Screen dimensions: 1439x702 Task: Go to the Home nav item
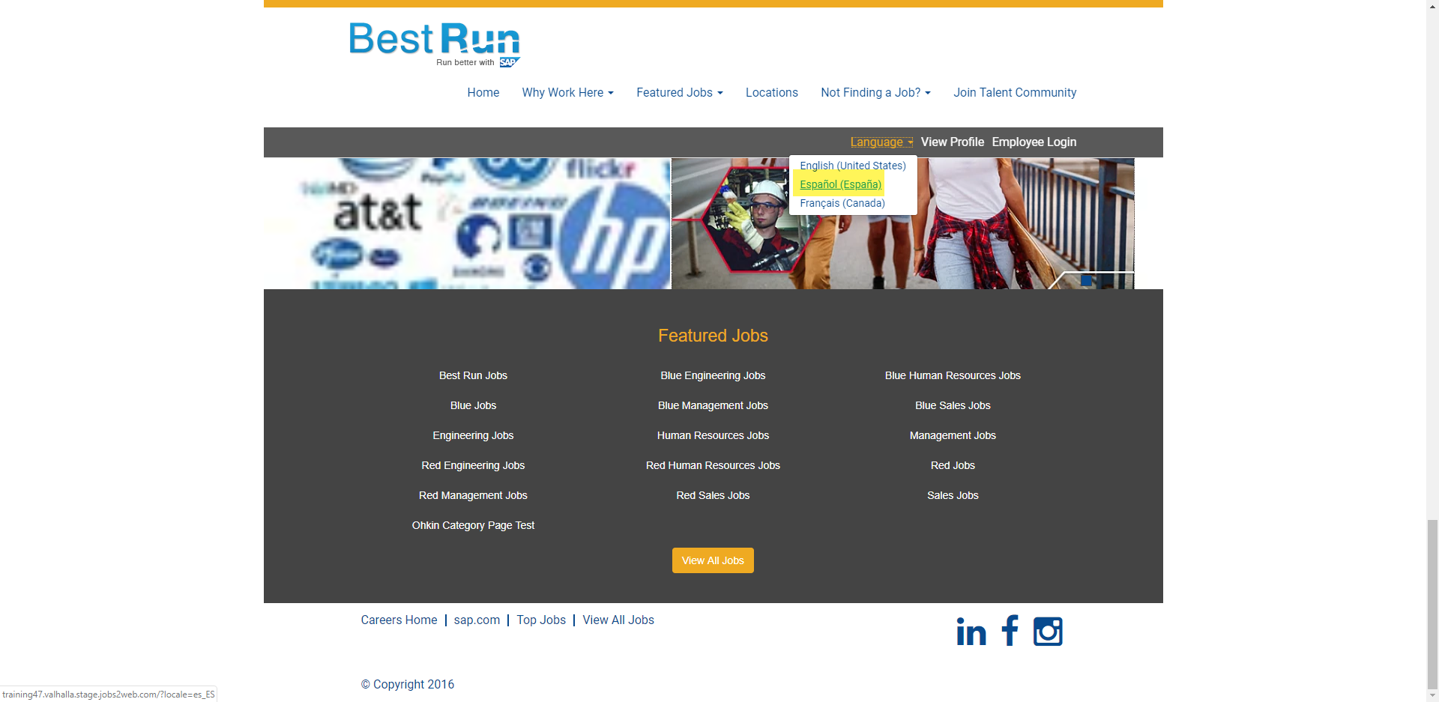tap(483, 93)
